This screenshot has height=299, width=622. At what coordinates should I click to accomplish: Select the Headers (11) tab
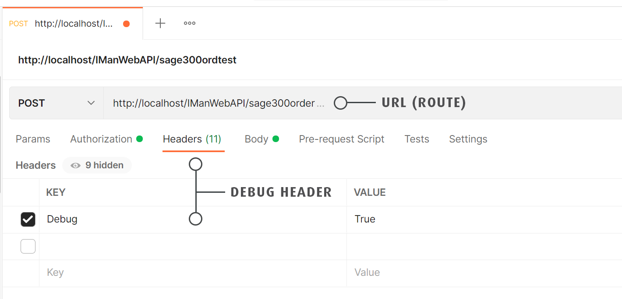pos(192,139)
